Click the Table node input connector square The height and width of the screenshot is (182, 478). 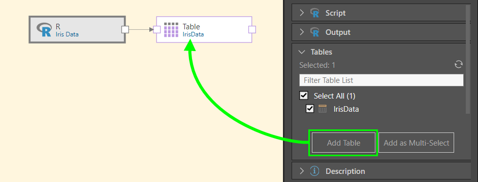[157, 29]
